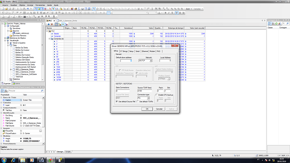290x163 pixels.
Task: Click the red X delete tag icon
Action: point(52,24)
